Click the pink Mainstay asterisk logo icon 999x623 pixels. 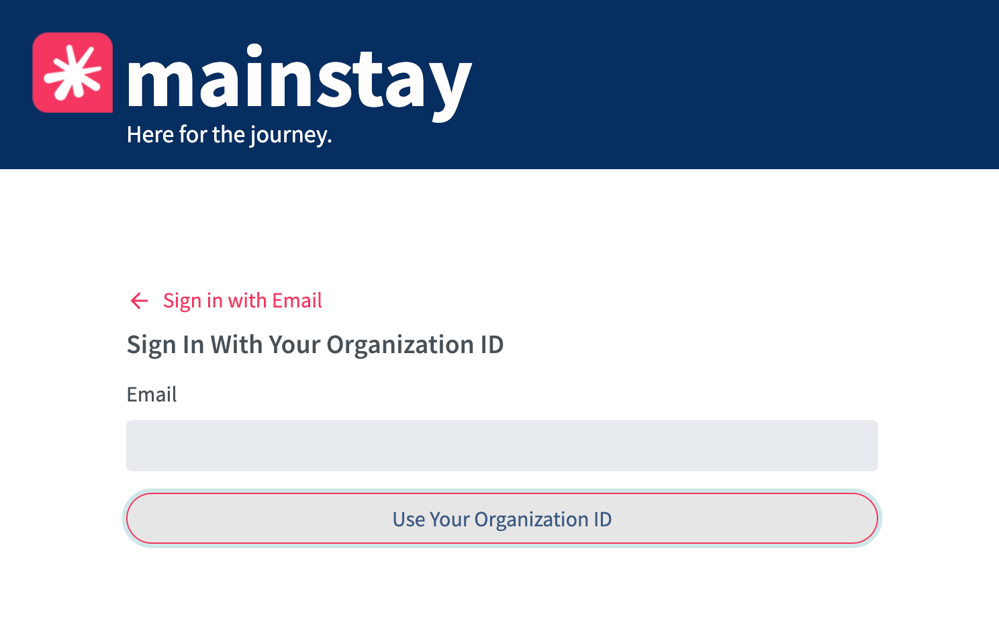tap(73, 73)
